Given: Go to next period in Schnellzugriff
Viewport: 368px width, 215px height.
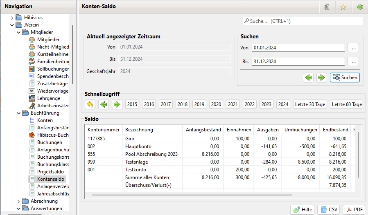Looking at the screenshot, I should click(x=117, y=104).
